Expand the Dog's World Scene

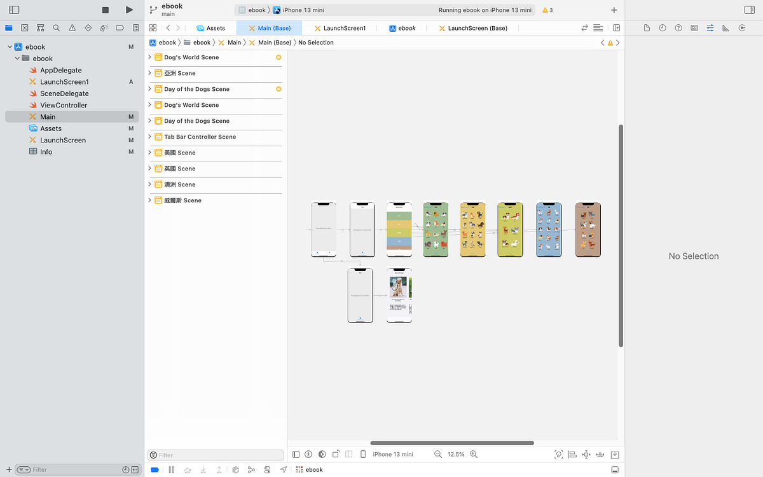[149, 57]
